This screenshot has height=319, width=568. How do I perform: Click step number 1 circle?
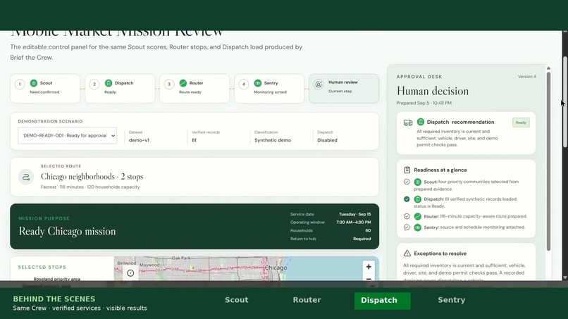(x=20, y=85)
